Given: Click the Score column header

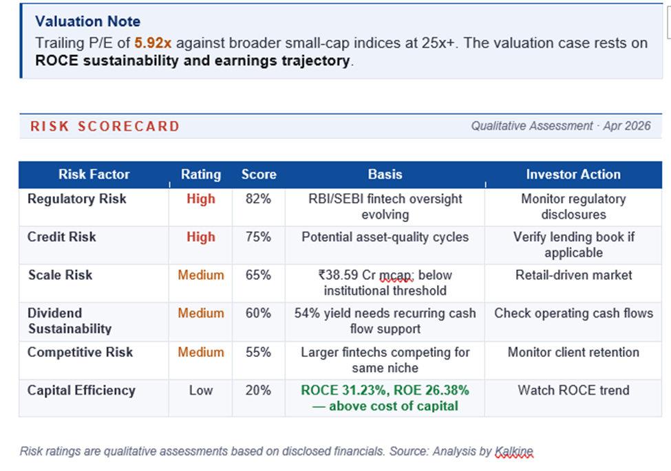Looking at the screenshot, I should (x=259, y=175).
